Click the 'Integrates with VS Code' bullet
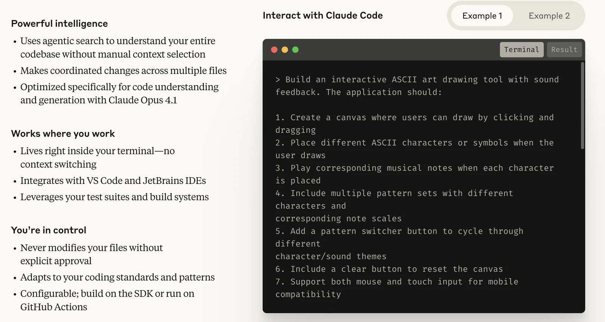Viewport: 605px width, 322px height. coord(113,181)
